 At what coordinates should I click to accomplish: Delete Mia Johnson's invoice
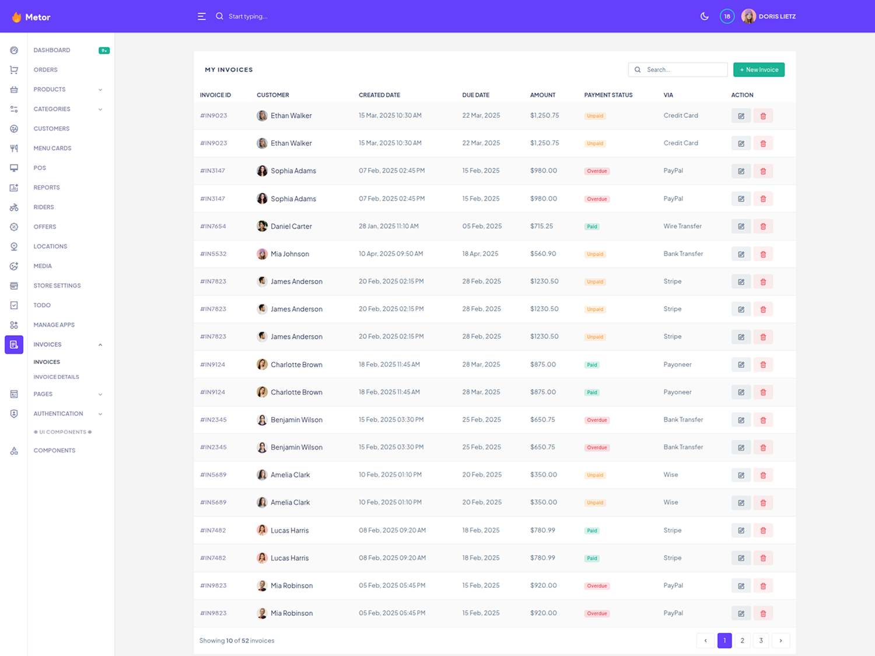click(x=763, y=254)
